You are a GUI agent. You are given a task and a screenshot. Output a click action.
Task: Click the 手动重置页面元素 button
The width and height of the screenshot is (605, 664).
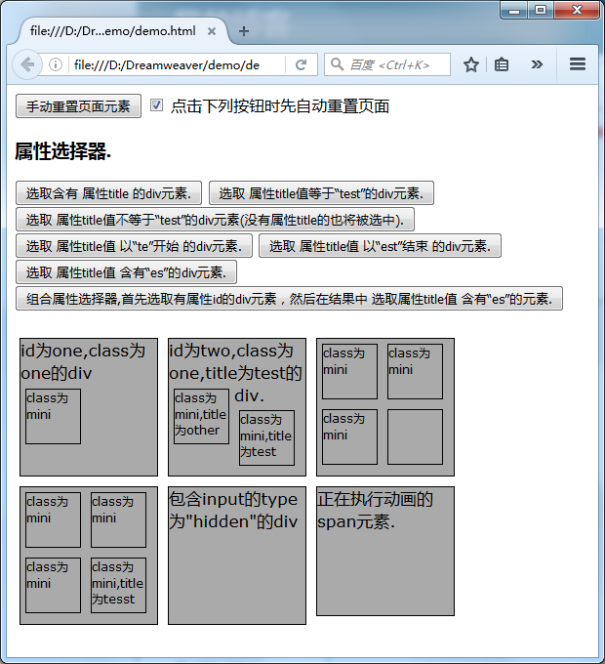click(x=79, y=106)
